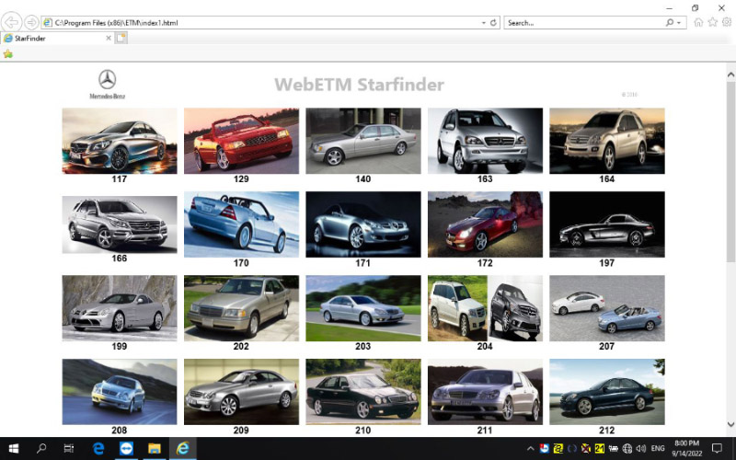Add to favorites bar star icon
Viewport: 736px width, 460px height.
click(x=8, y=54)
